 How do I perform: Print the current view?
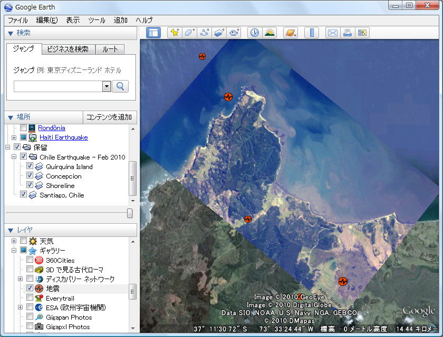point(347,33)
